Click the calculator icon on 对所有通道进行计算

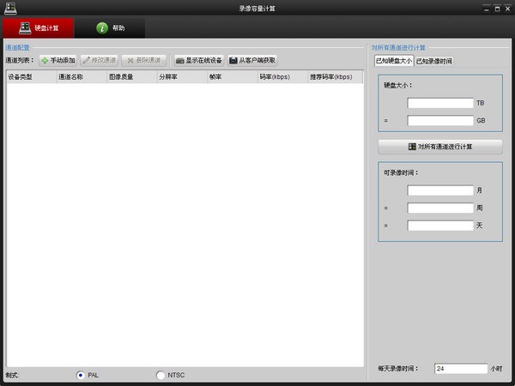point(412,147)
